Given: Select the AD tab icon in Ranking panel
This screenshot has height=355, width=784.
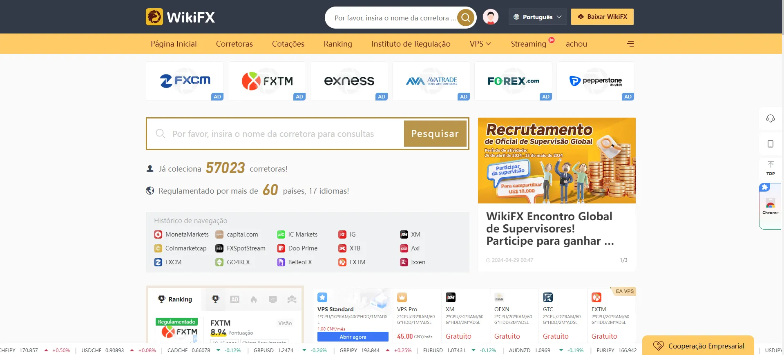Looking at the screenshot, I should coord(235,299).
